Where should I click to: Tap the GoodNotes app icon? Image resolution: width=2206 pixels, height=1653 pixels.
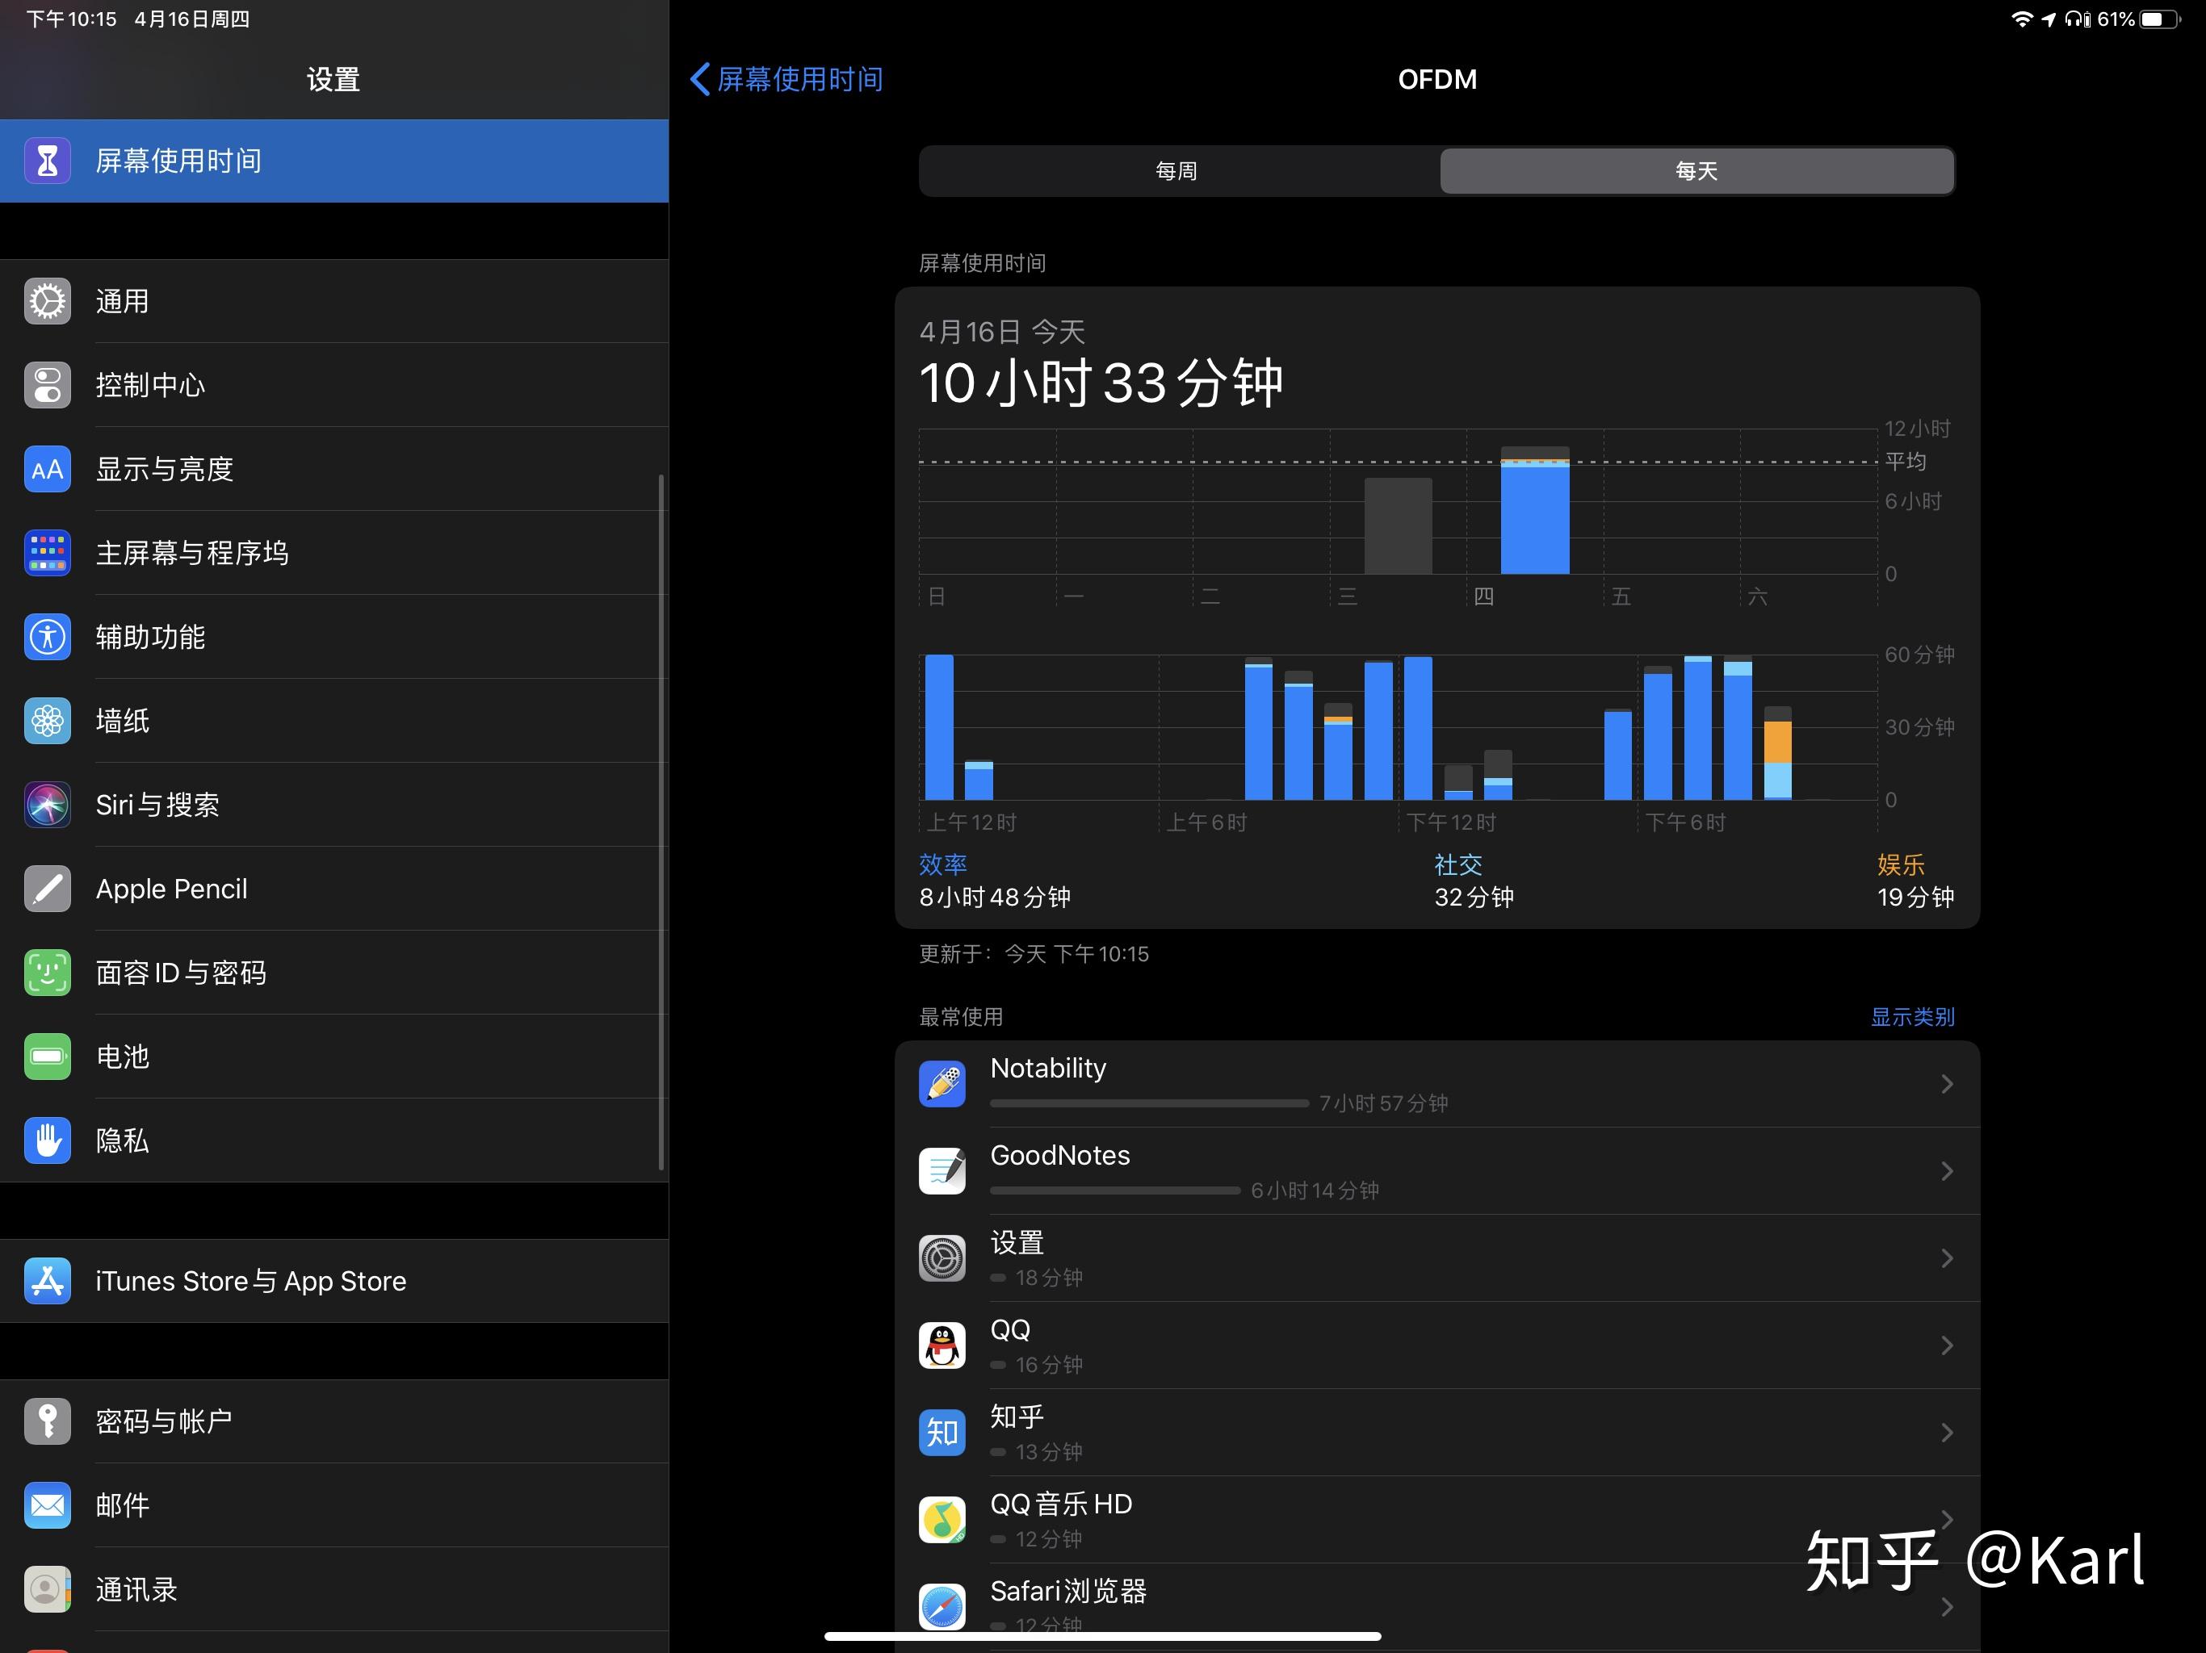pyautogui.click(x=942, y=1170)
